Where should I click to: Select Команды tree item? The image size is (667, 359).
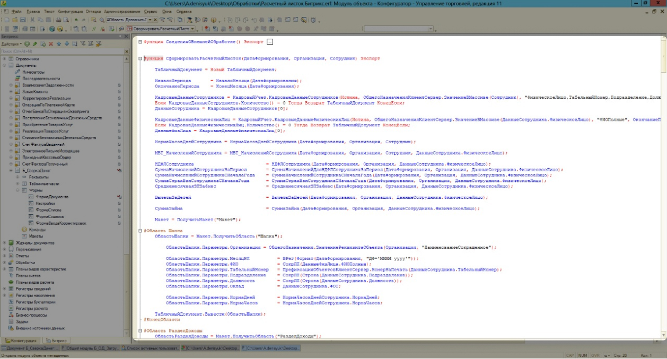pos(37,230)
